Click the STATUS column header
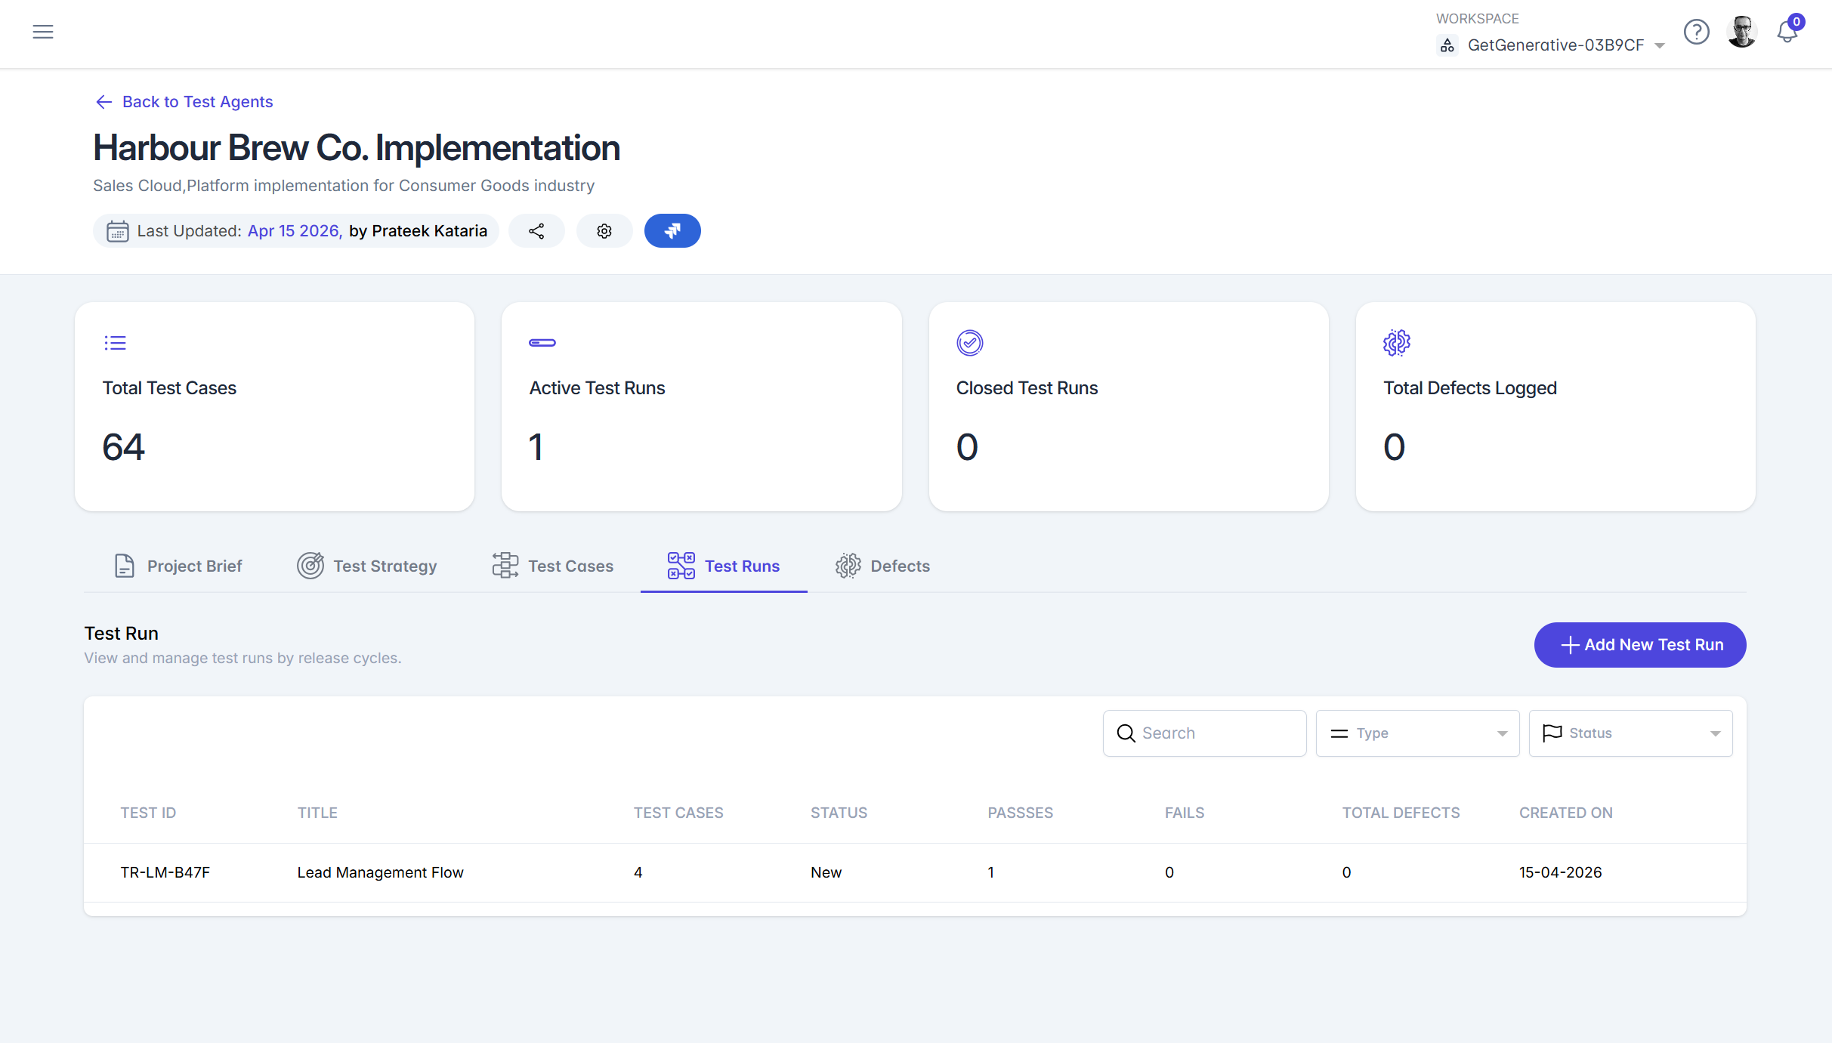Image resolution: width=1832 pixels, height=1043 pixels. pos(839,813)
